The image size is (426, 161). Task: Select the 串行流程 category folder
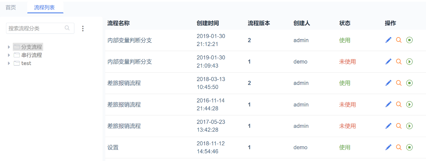[x=32, y=55]
